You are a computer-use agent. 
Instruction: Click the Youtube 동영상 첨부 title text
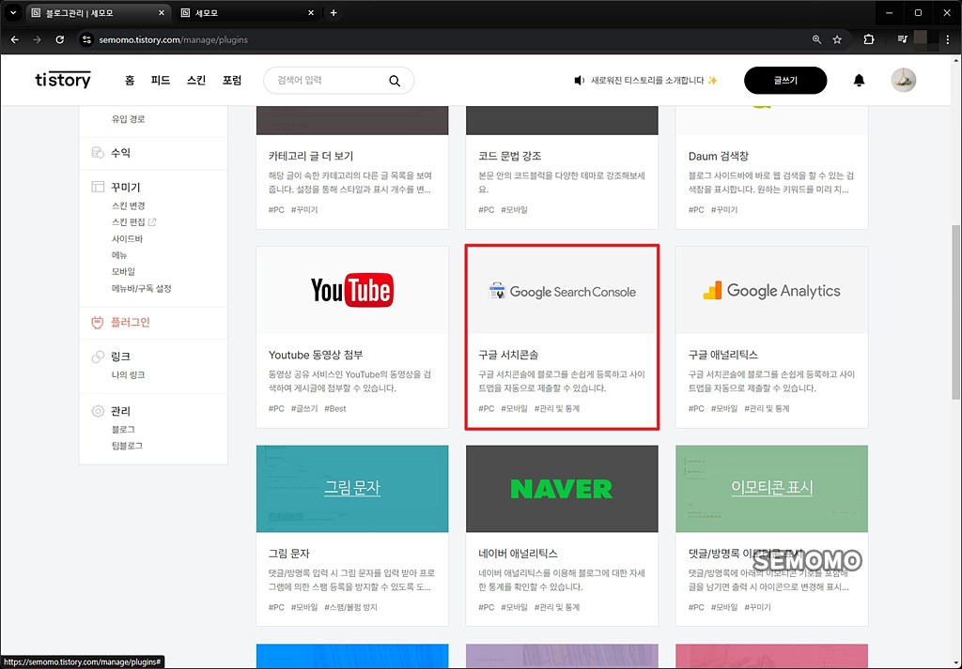[316, 355]
